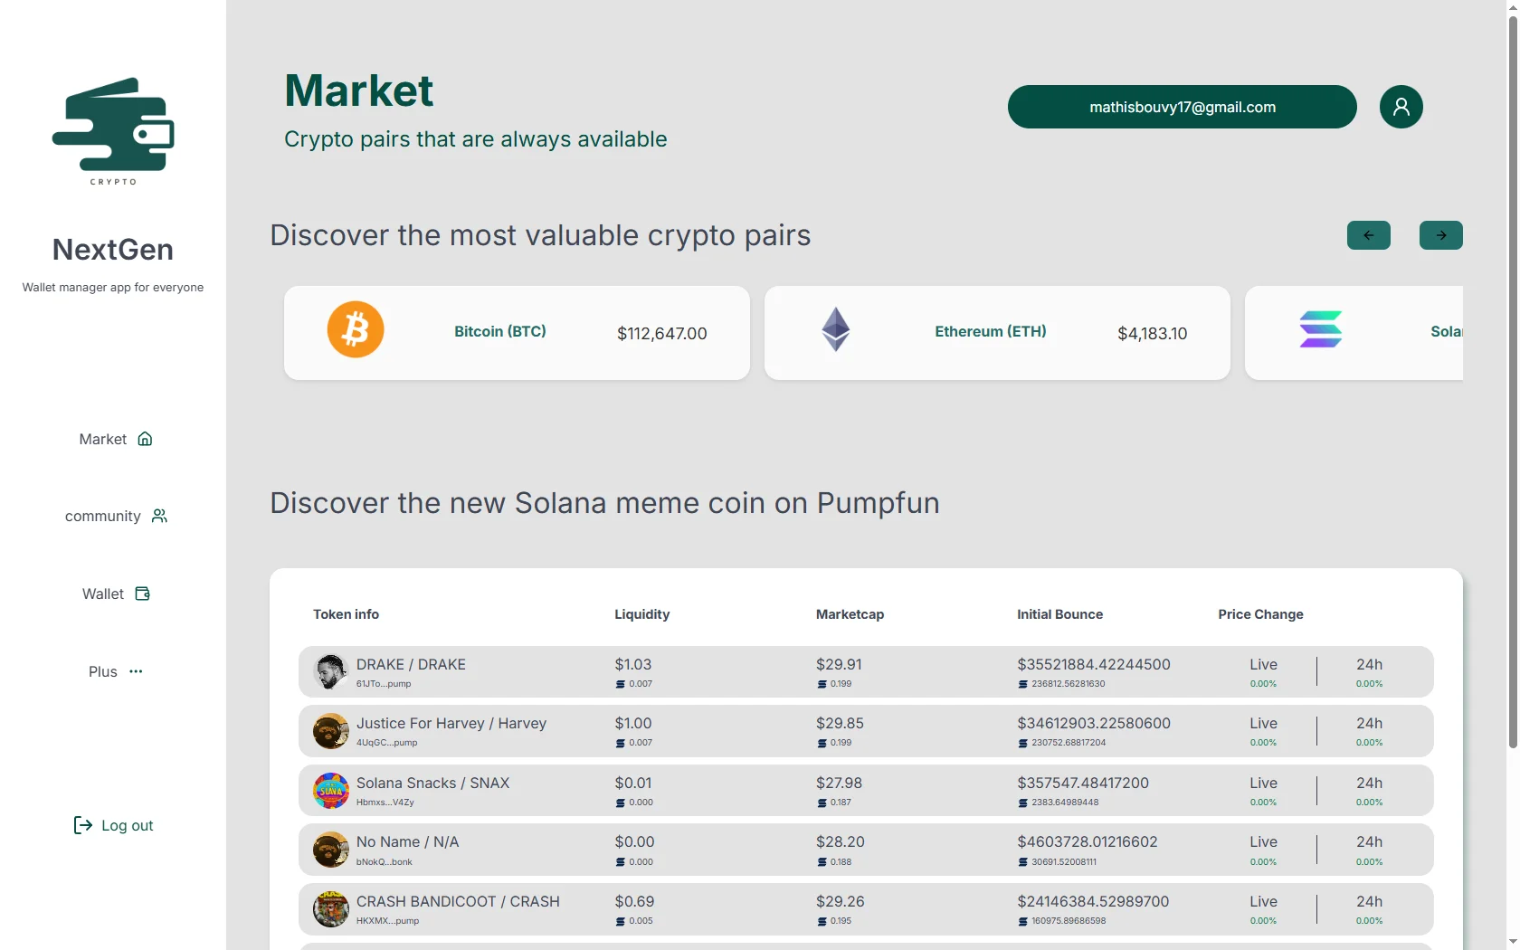Click the NextGen crypto wallet logo
The width and height of the screenshot is (1520, 950).
coord(112,131)
